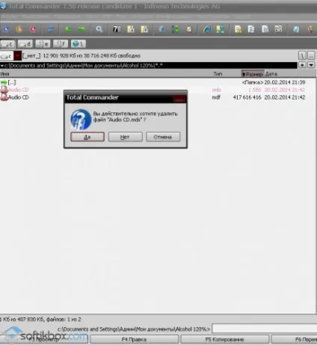Click the orange toolbar icon beside the blue one

19,29
